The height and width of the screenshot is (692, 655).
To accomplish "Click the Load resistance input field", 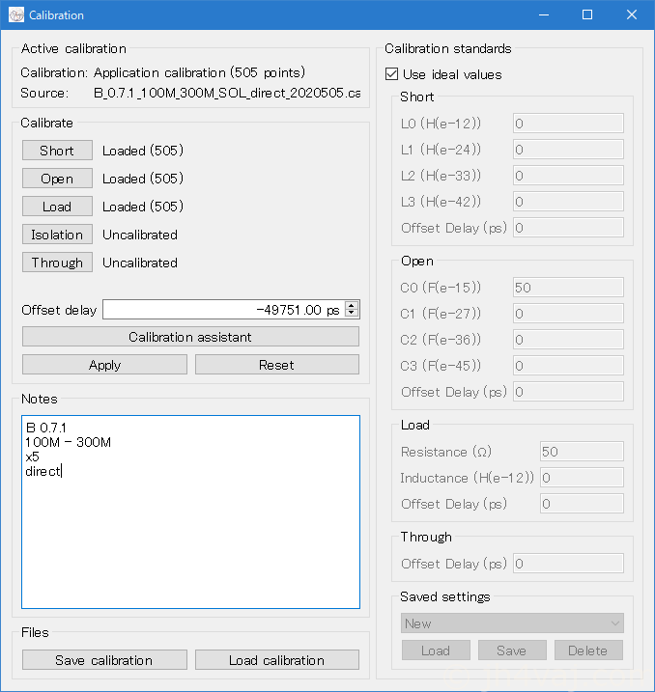I will [581, 452].
